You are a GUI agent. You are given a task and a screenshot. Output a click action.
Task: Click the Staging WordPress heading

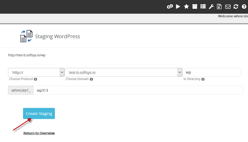57,36
